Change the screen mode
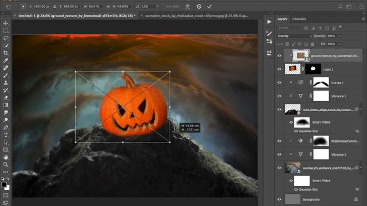This screenshot has height=206, width=367. click(6, 203)
